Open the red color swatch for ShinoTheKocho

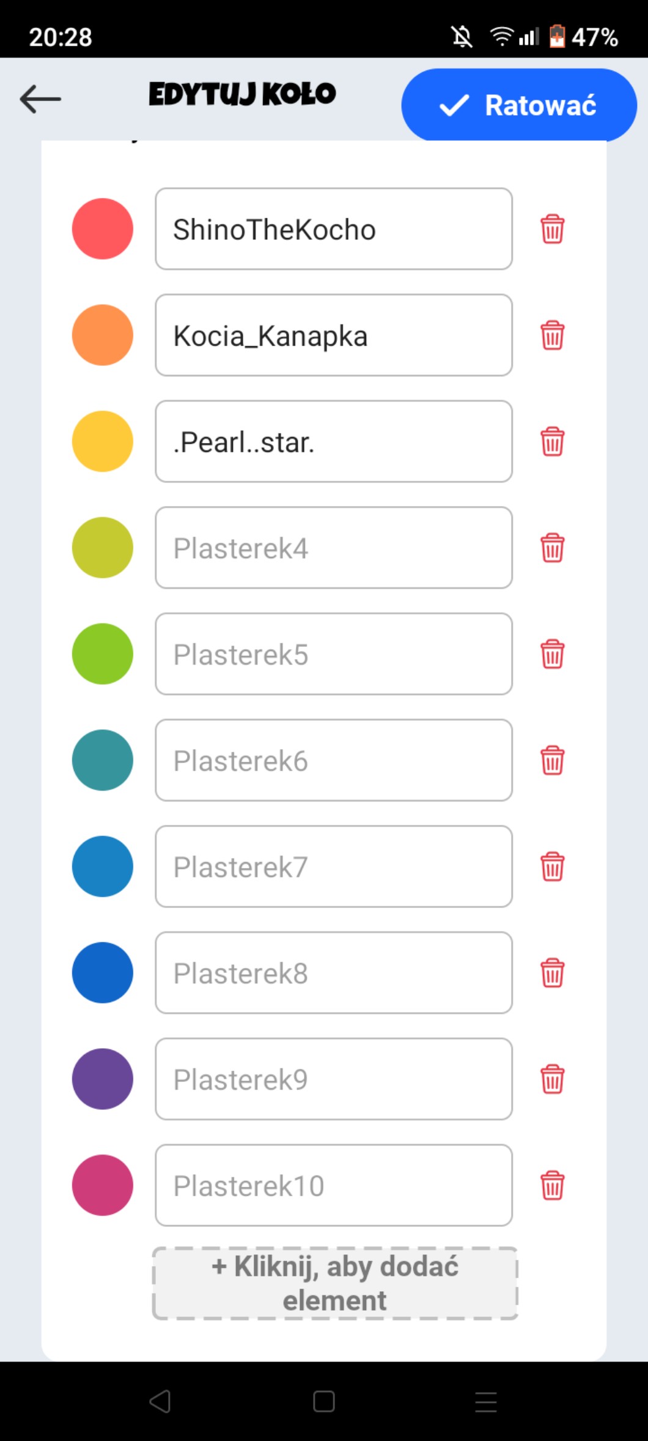(x=103, y=229)
